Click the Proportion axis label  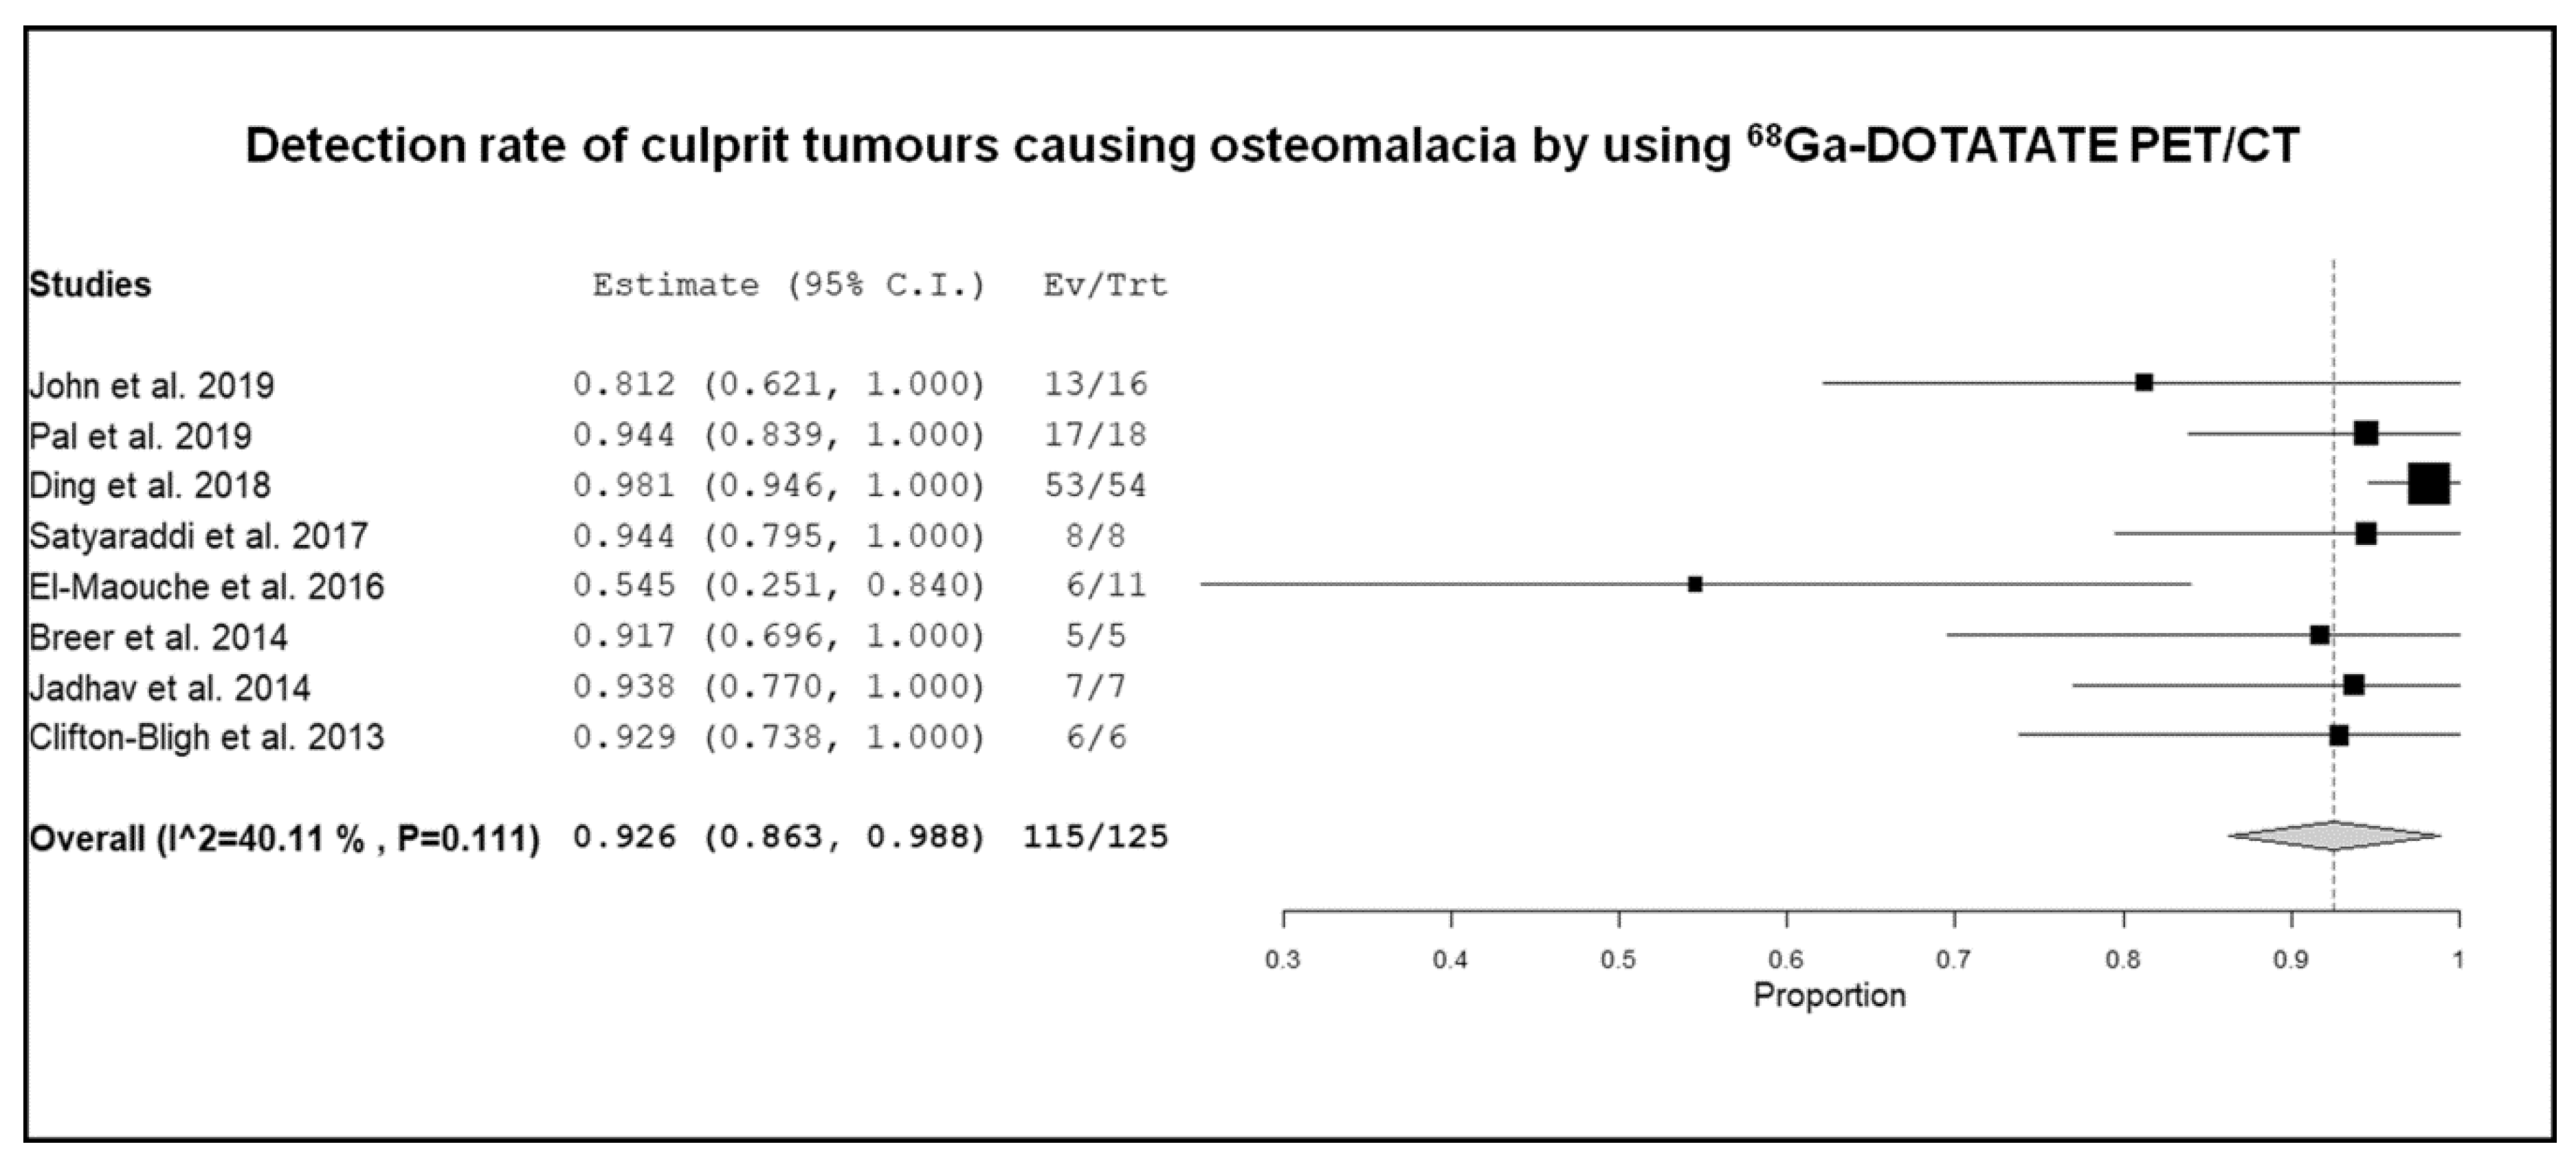1829,996
